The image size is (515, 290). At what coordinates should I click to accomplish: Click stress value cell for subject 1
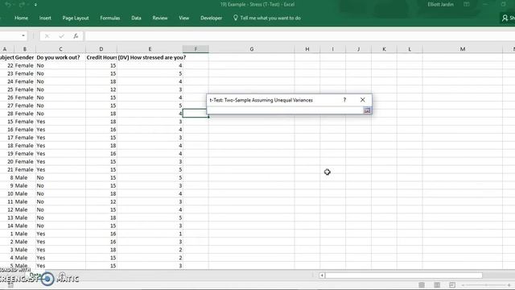pyautogui.click(x=150, y=234)
